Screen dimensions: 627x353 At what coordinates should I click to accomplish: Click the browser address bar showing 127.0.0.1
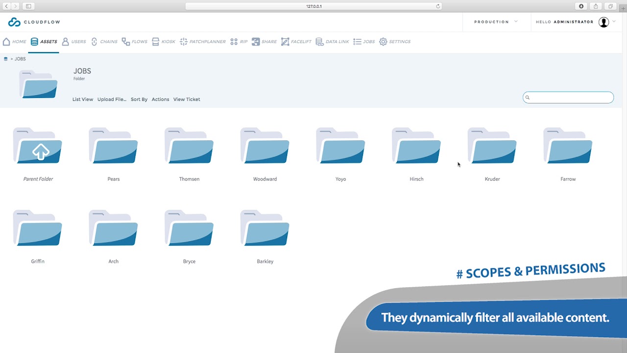[x=313, y=6]
